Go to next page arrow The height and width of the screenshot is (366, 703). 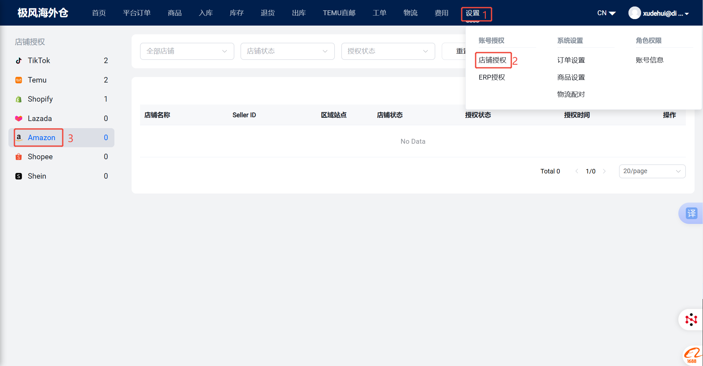[x=604, y=171]
